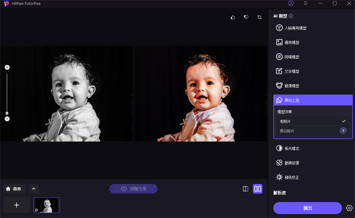
Task: Select the Face model (人臉專用模型)
Action: 295,28
